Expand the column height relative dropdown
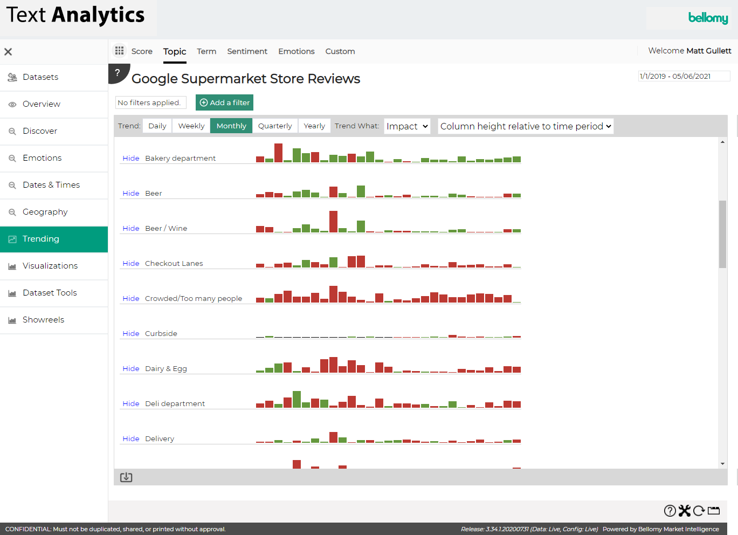 point(526,126)
